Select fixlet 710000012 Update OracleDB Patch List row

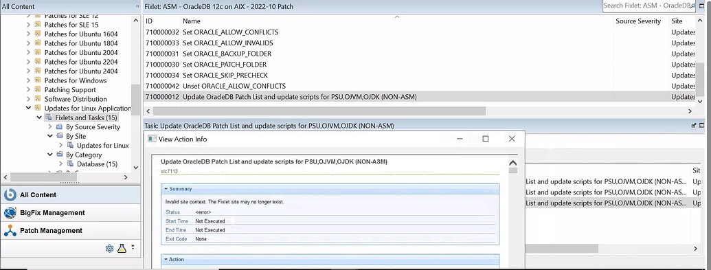pyautogui.click(x=420, y=97)
